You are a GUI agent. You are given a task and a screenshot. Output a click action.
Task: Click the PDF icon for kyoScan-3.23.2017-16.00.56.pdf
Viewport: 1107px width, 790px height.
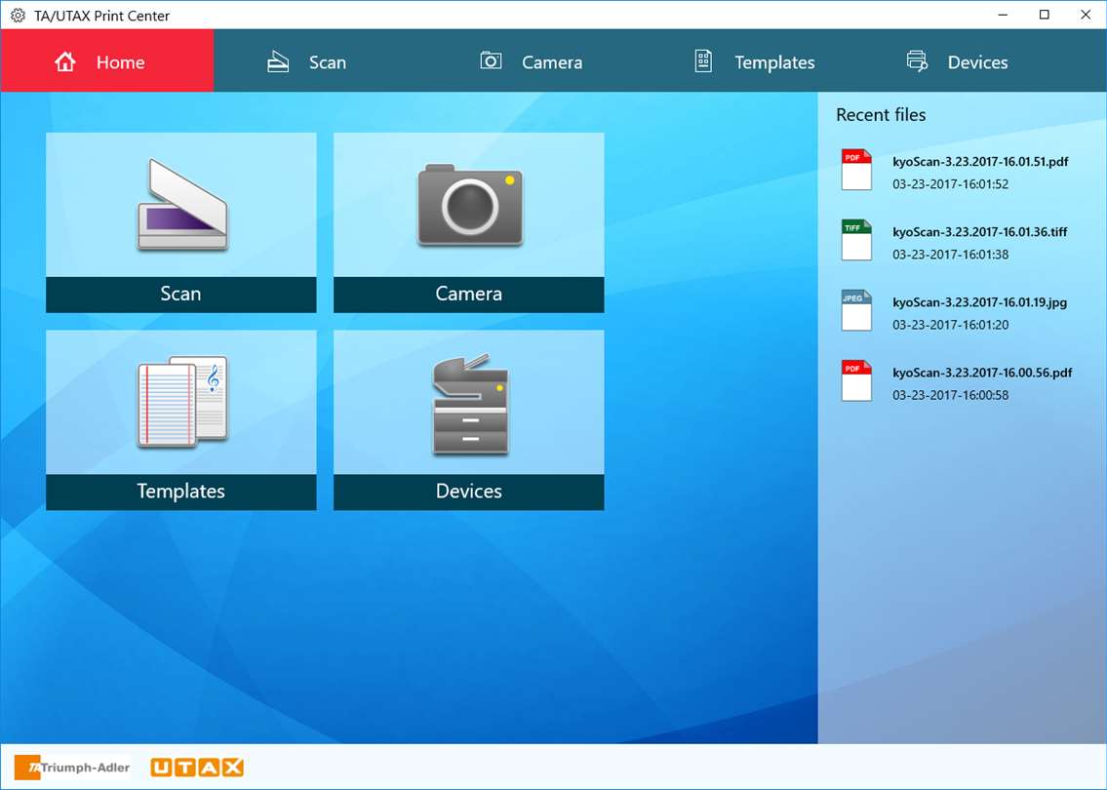(x=856, y=381)
